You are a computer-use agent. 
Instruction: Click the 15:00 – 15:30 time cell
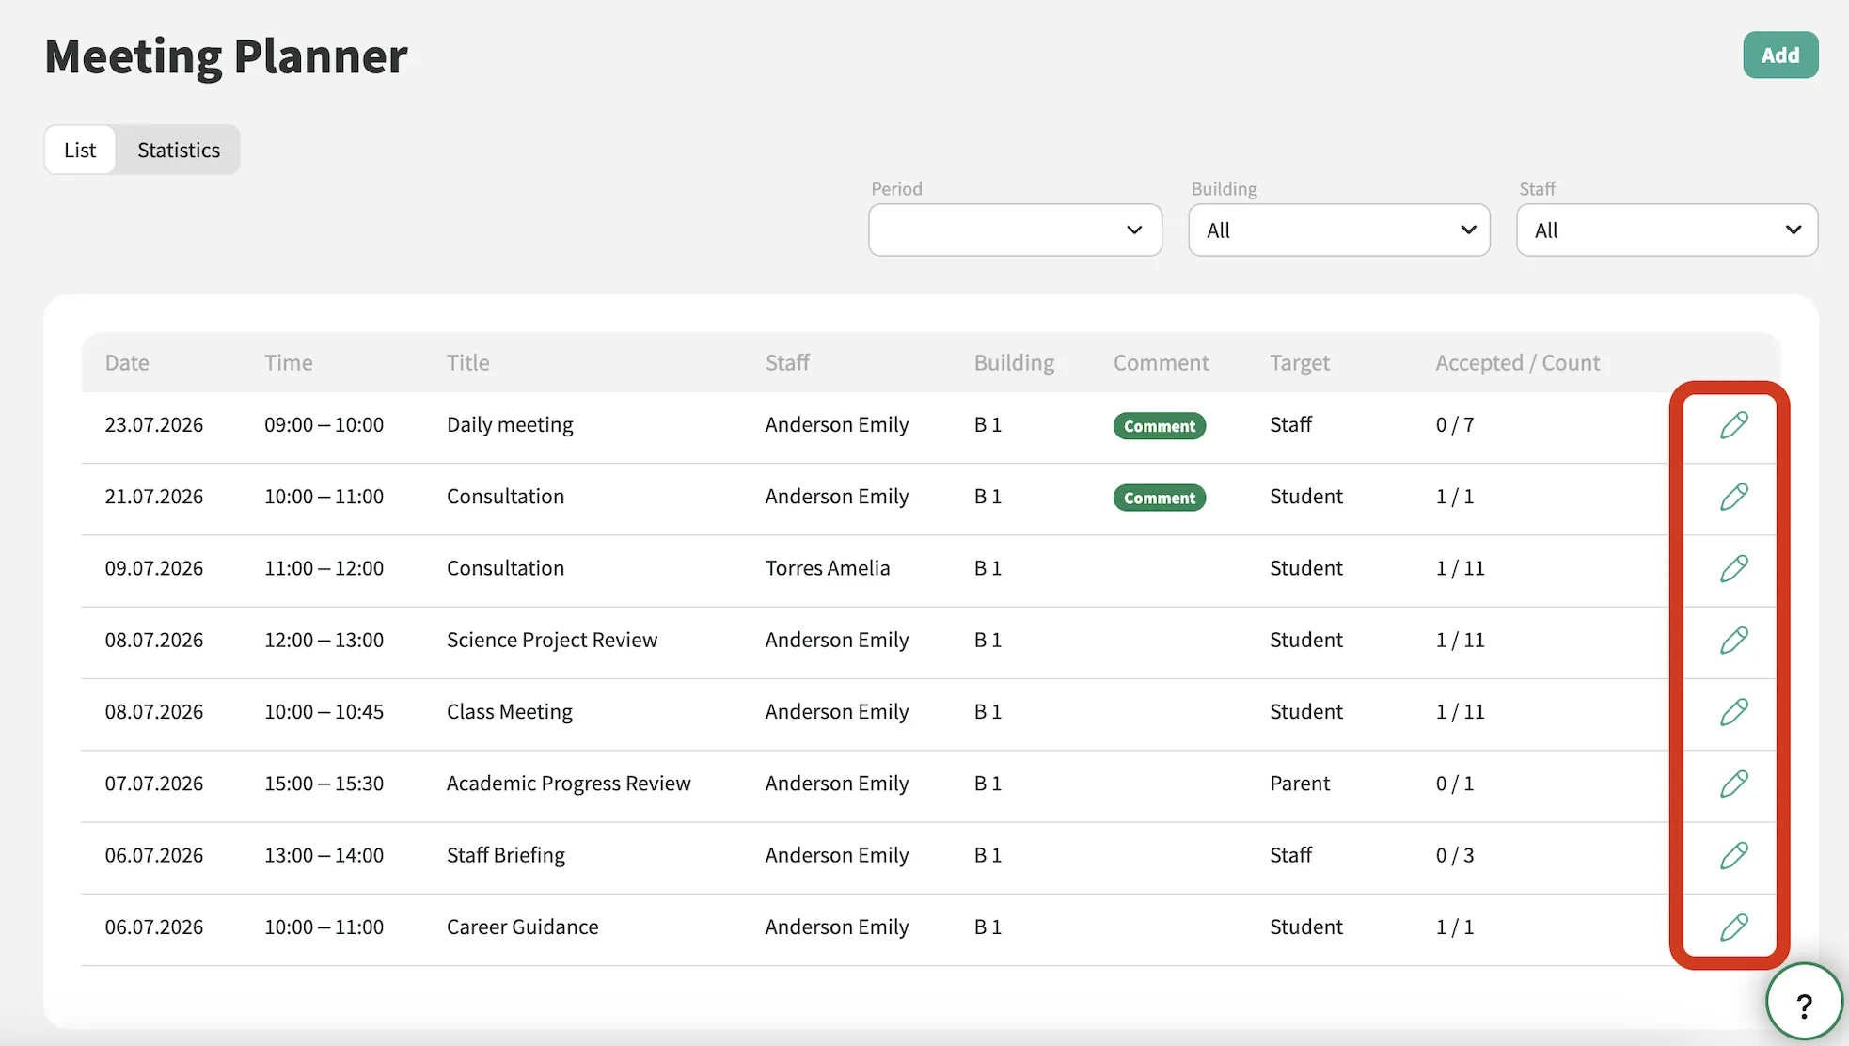click(x=324, y=784)
